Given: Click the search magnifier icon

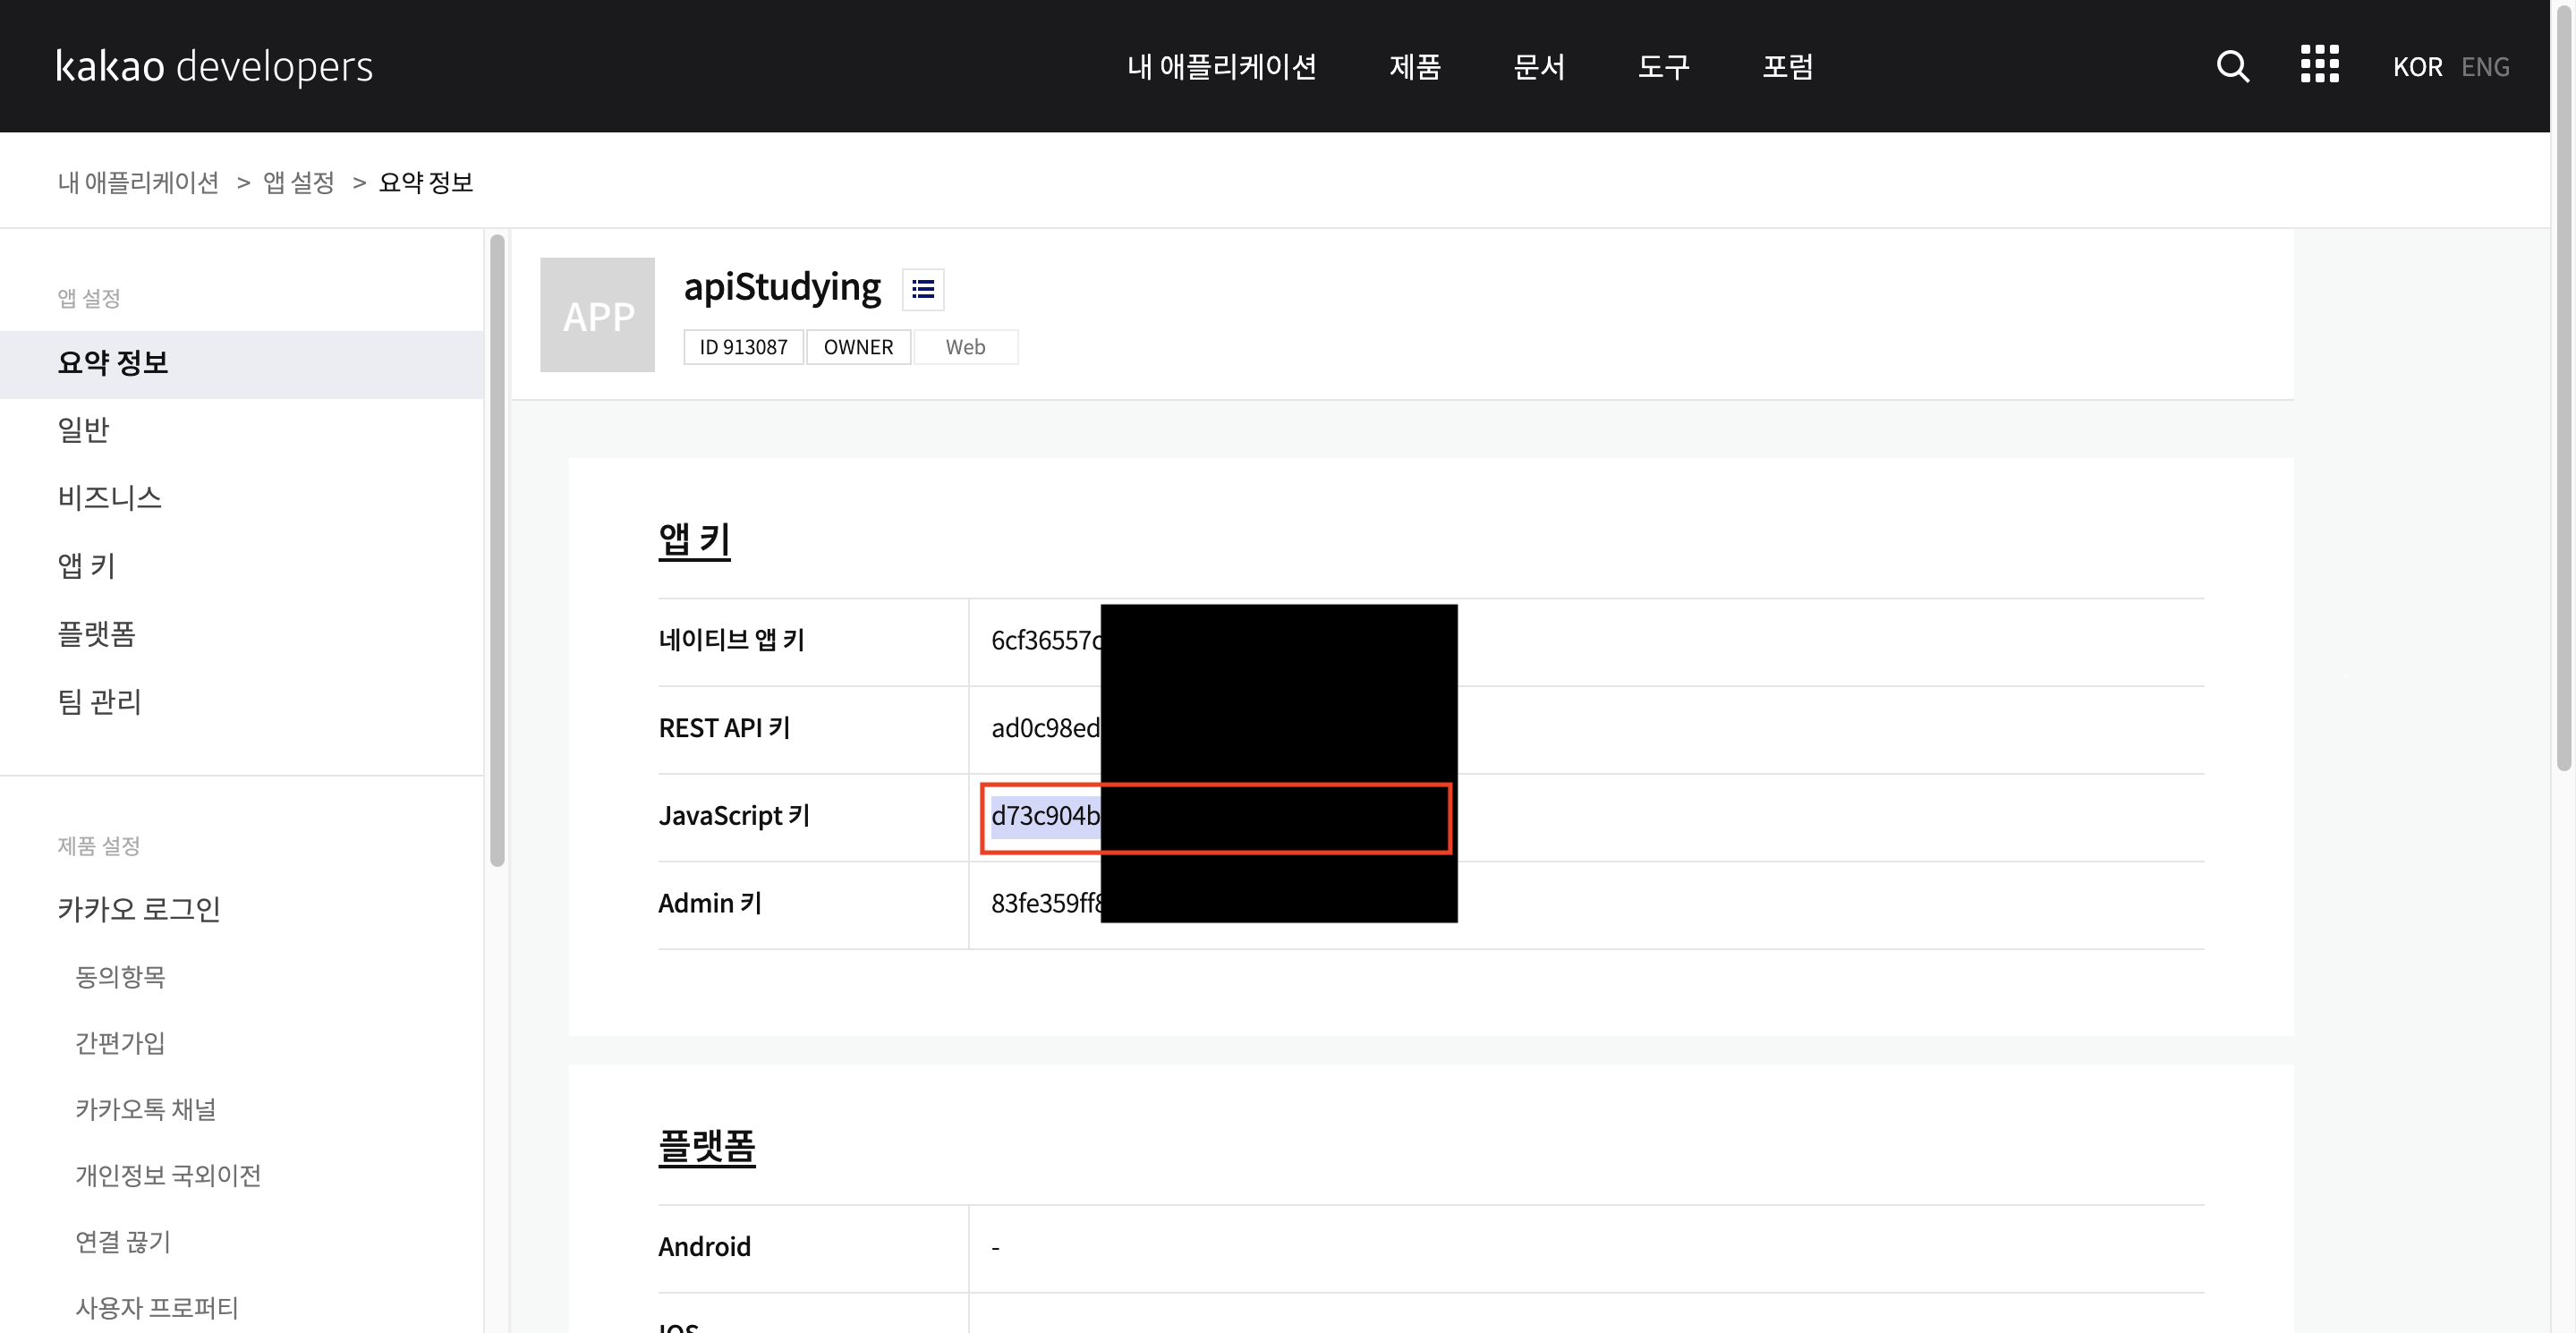Looking at the screenshot, I should click(x=2232, y=66).
